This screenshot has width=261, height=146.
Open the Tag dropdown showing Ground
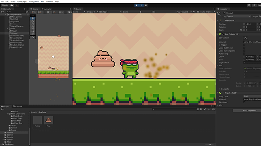[x=239, y=16]
